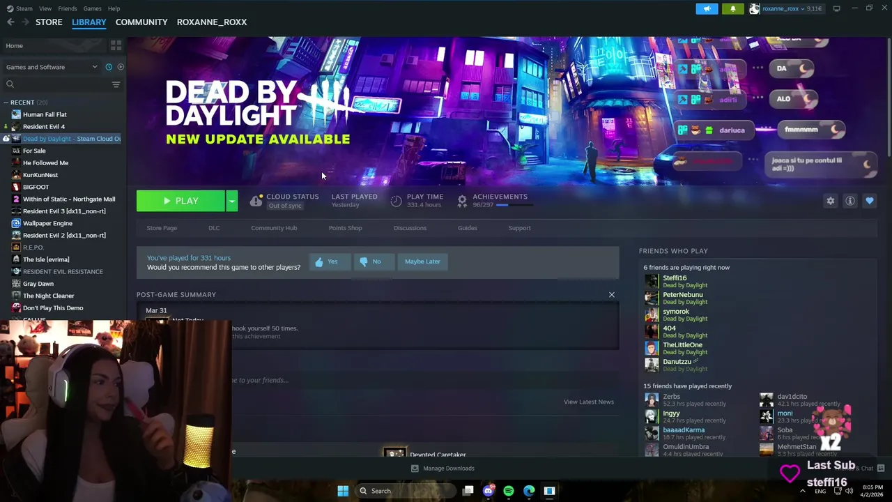Open the Help menu
Screen dimensions: 892x502
[x=114, y=8]
